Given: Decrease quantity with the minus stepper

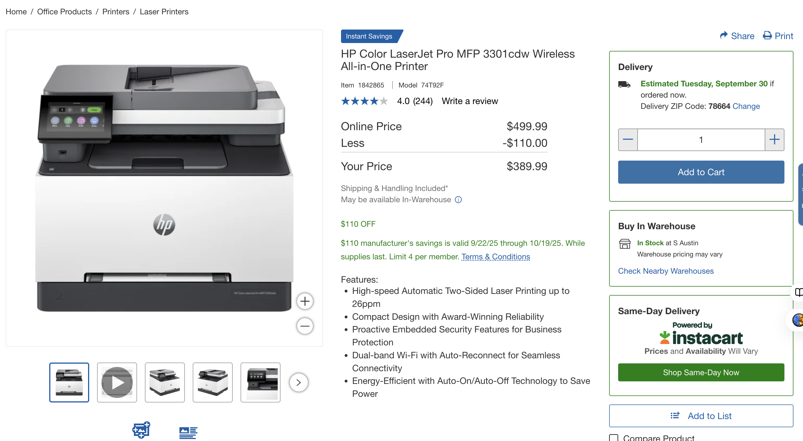Looking at the screenshot, I should (628, 139).
